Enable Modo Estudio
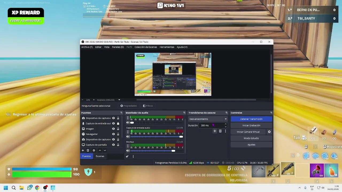The width and height of the screenshot is (342, 192). point(251,138)
